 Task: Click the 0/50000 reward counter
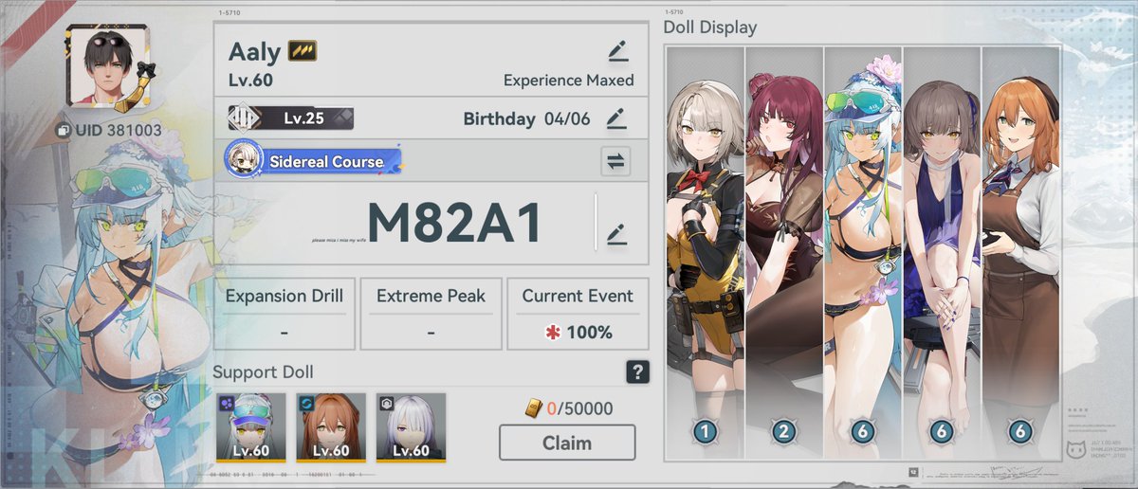[579, 409]
